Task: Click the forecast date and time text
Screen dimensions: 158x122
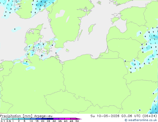Action: [x=124, y=116]
